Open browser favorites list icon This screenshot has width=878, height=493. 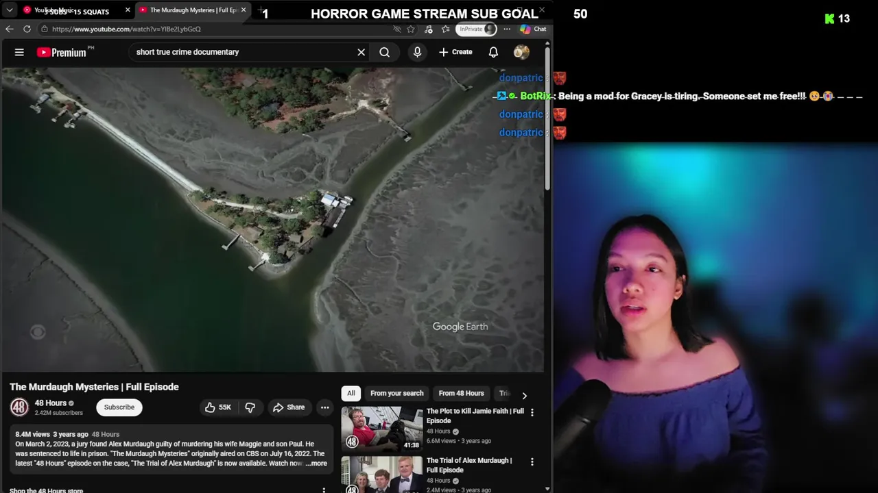pyautogui.click(x=446, y=29)
